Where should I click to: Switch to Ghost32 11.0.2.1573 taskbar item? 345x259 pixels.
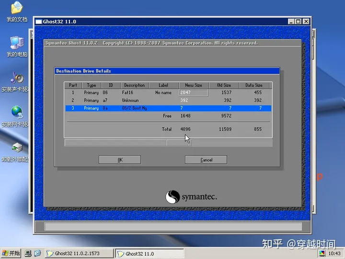79,254
